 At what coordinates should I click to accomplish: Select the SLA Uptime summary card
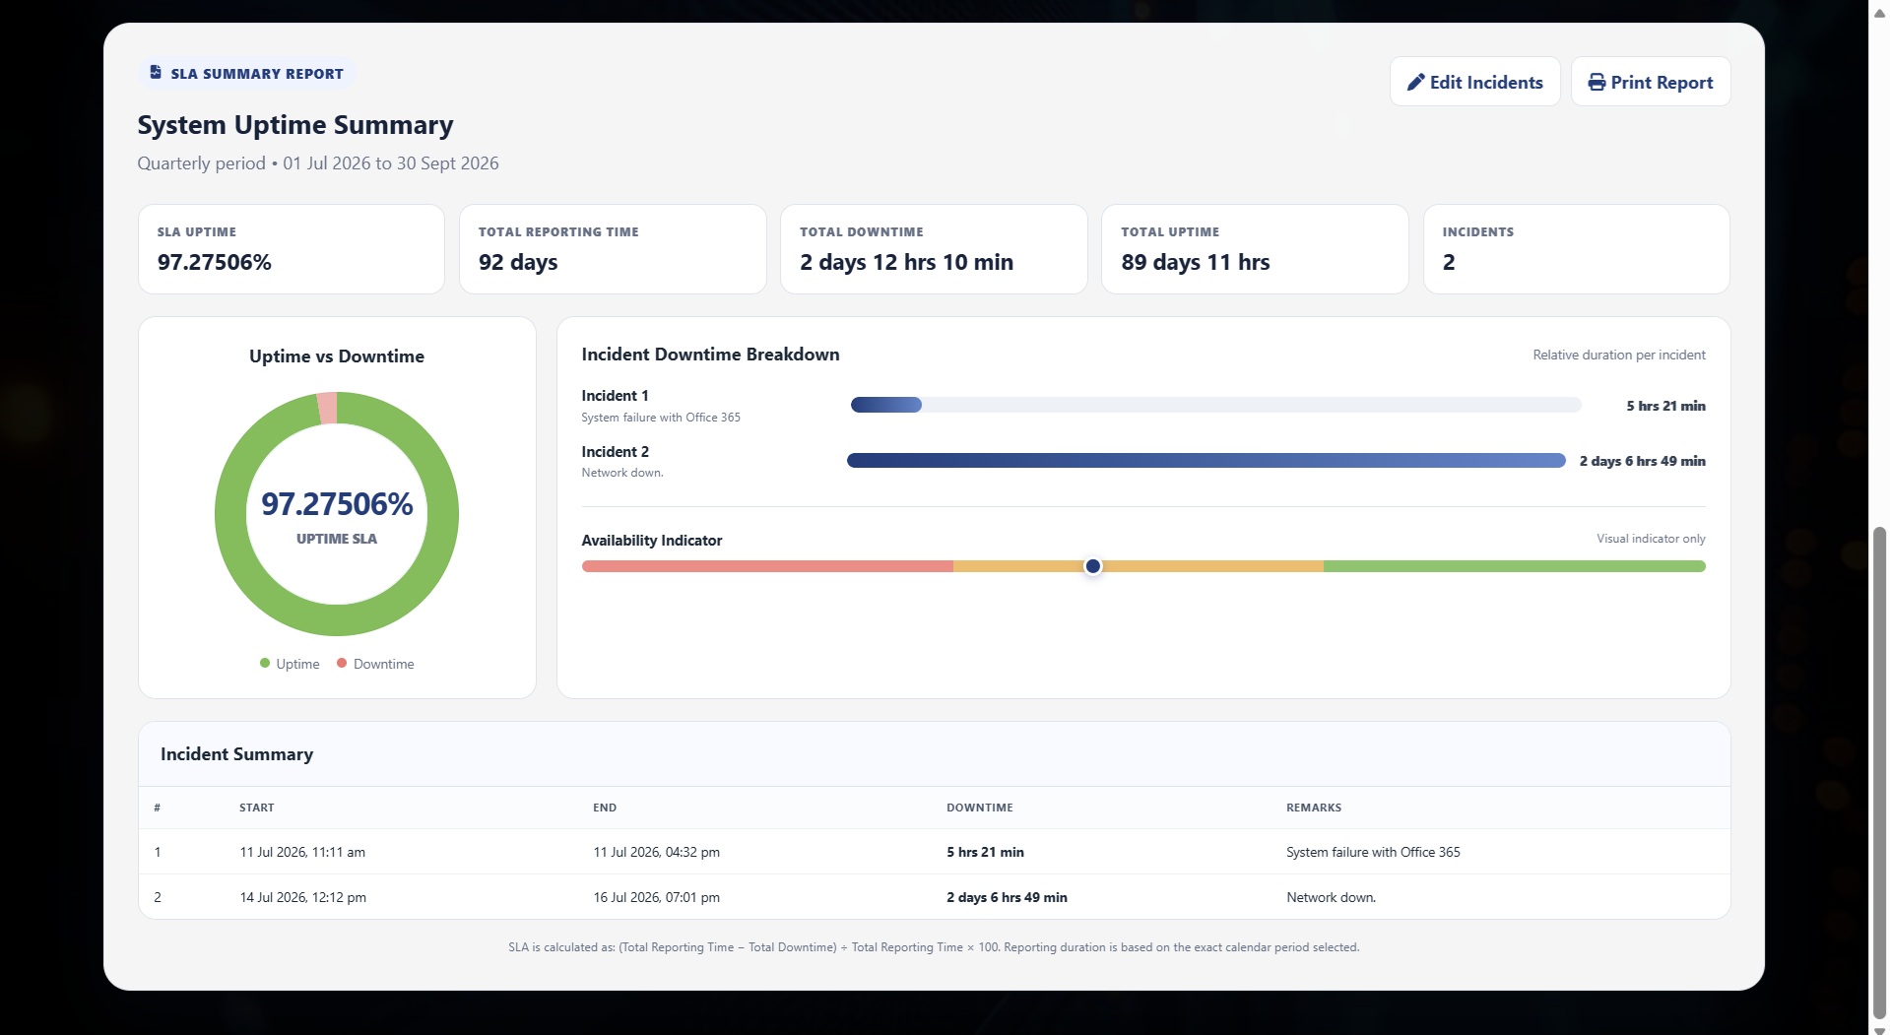[292, 249]
